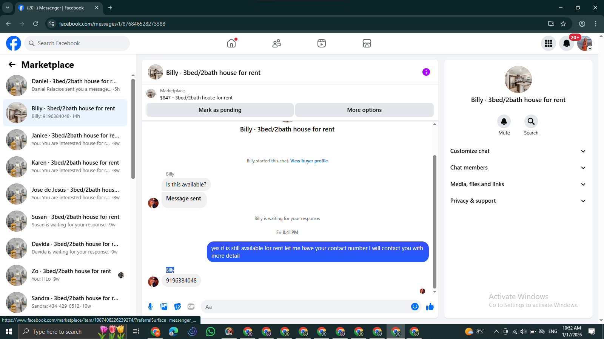This screenshot has height=339, width=604.
Task: Open the Janice 3bed/2bath conversation
Action: (65, 140)
